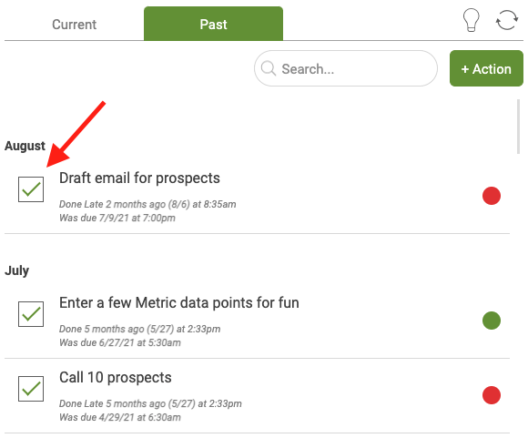Click into the Search input field

[x=346, y=68]
